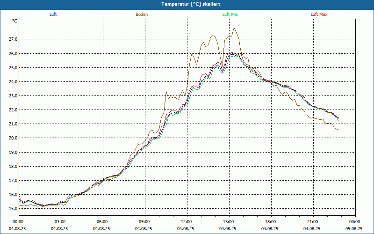
Task: Click the '26,0' y-axis value
Action: 13,53
